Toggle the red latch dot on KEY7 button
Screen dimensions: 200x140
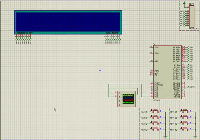[181, 122]
